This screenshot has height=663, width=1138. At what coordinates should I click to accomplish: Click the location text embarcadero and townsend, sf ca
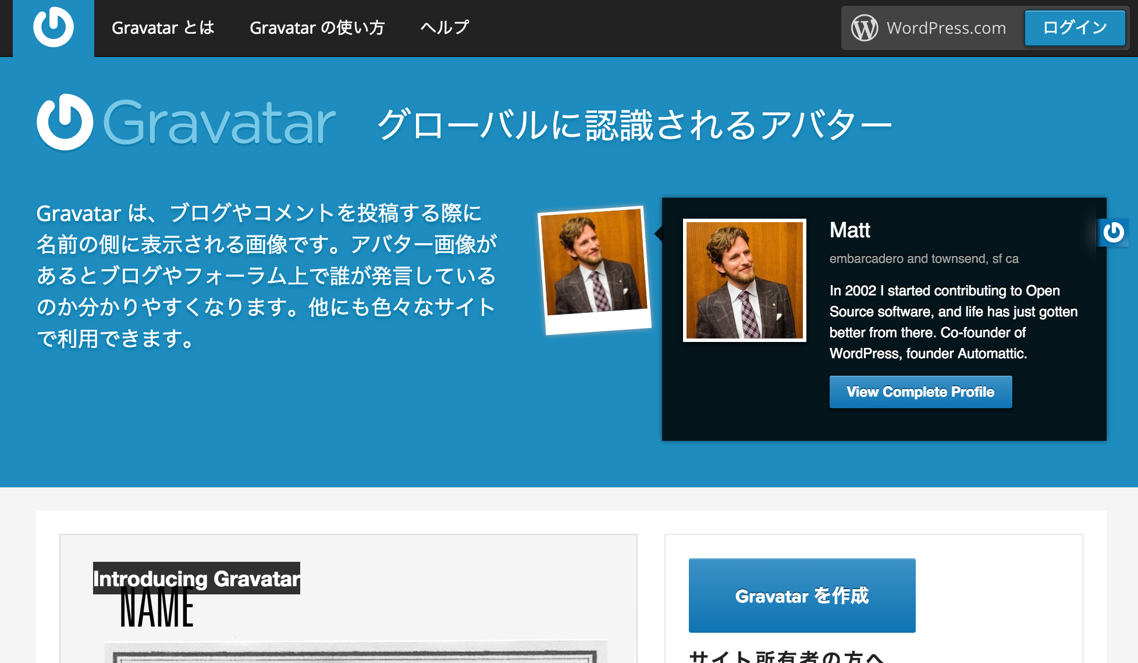click(x=924, y=259)
